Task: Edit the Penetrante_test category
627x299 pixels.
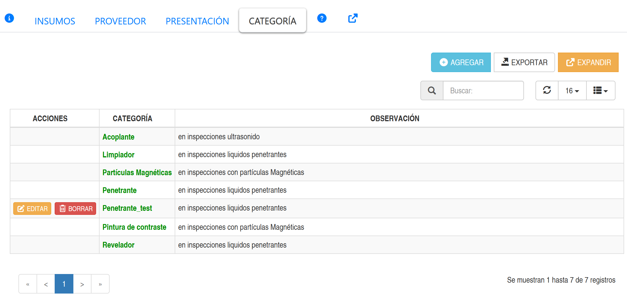Action: [x=32, y=209]
